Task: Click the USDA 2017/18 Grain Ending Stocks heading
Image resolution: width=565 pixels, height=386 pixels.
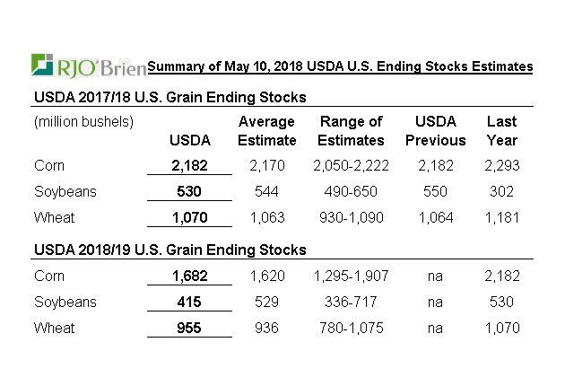Action: (x=170, y=97)
